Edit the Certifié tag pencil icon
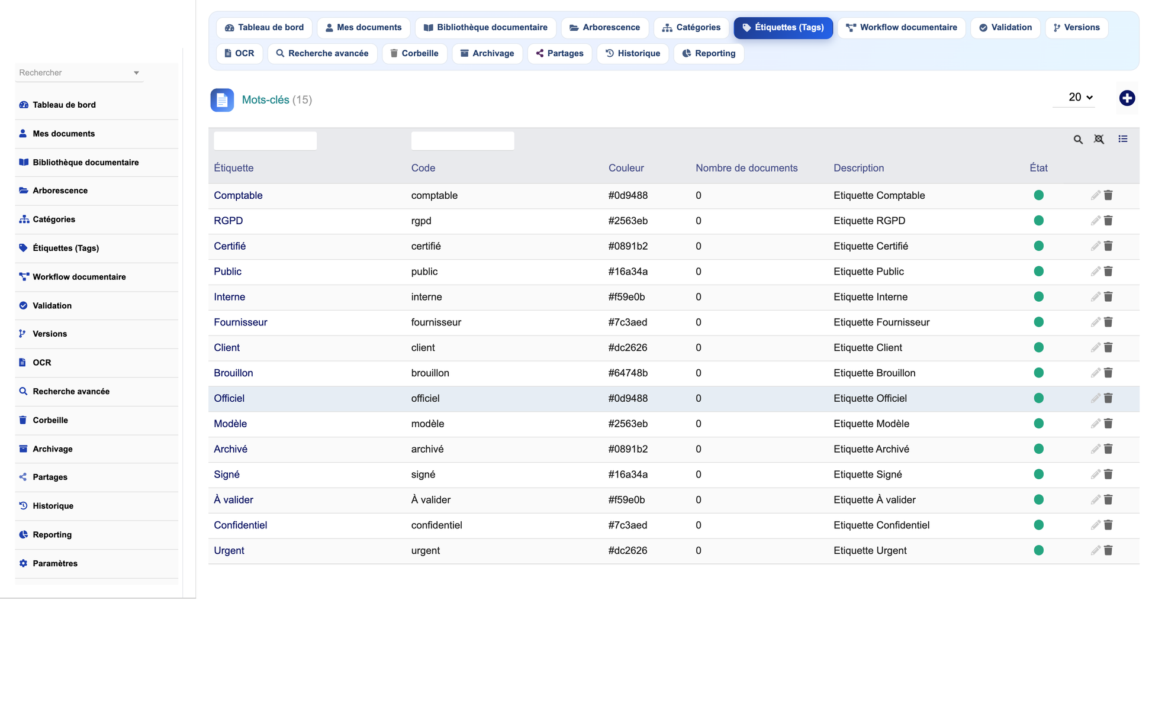Viewport: 1152px width, 713px height. click(x=1095, y=246)
